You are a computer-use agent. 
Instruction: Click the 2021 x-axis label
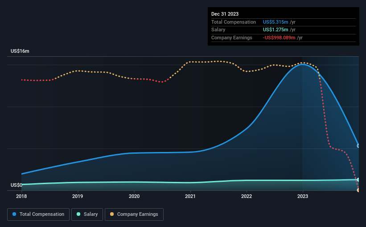[190, 196]
